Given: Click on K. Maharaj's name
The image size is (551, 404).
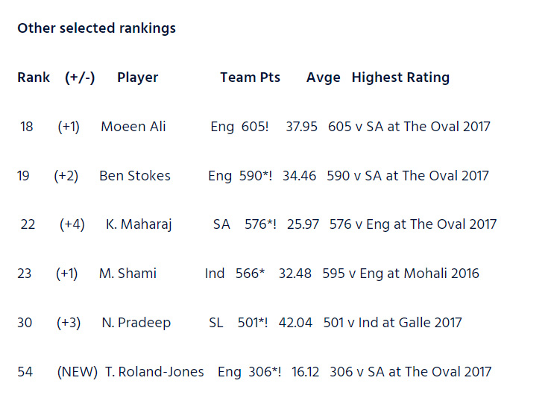Looking at the screenshot, I should tap(139, 224).
